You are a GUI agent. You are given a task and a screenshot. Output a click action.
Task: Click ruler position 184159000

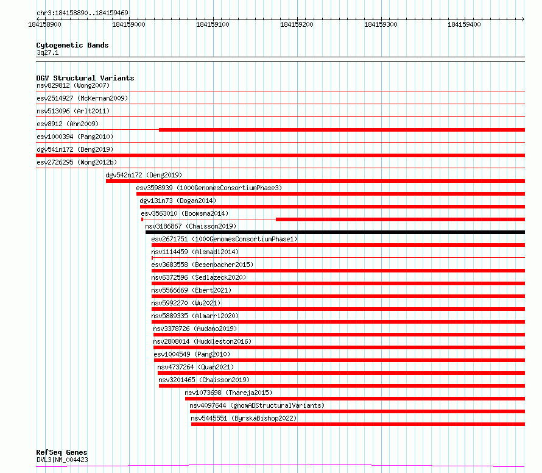click(x=128, y=24)
